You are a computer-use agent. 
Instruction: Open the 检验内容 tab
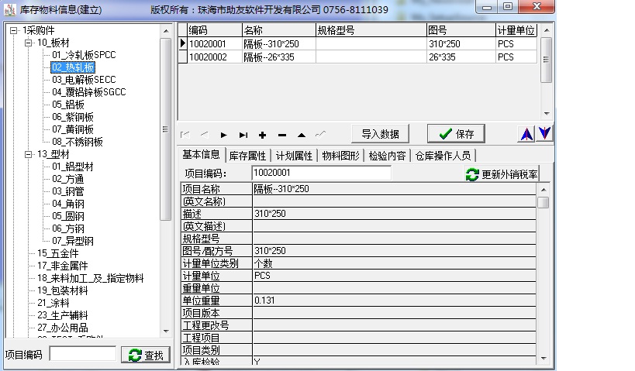click(x=387, y=156)
